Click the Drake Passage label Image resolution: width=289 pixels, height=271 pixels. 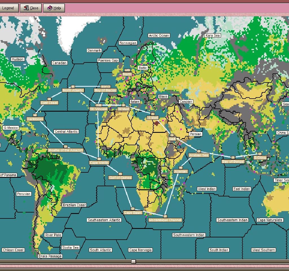pyautogui.click(x=49, y=256)
